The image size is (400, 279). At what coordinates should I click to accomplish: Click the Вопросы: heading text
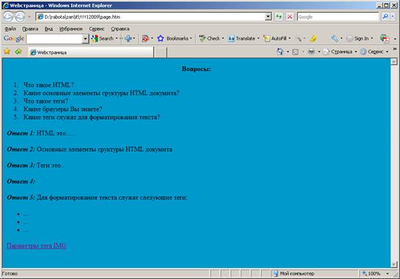196,69
